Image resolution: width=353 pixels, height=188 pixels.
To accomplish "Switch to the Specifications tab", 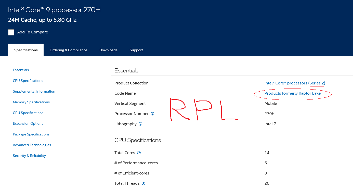I will coord(26,50).
